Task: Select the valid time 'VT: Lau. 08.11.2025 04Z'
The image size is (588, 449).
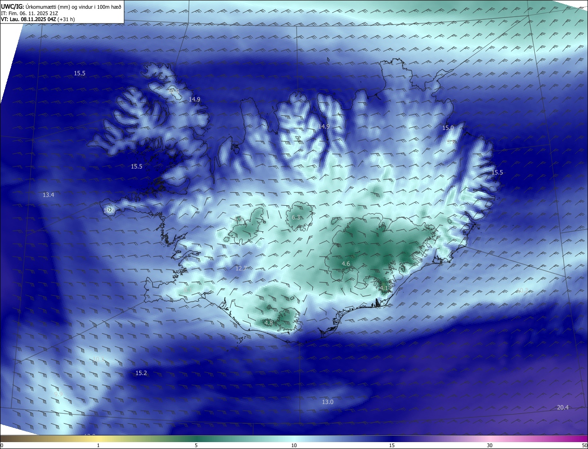Action: [x=28, y=20]
